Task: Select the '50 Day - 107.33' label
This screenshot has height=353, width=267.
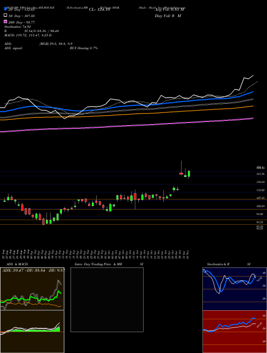Action: point(21,16)
